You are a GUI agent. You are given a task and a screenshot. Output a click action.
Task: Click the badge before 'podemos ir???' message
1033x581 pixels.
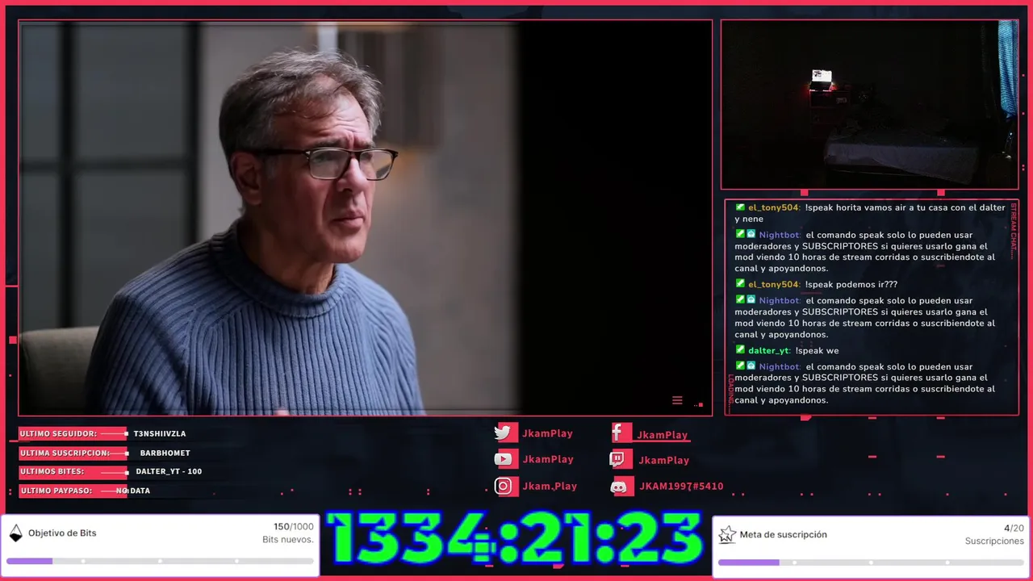click(740, 283)
